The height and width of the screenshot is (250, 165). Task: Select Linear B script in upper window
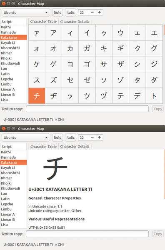pos(13,95)
